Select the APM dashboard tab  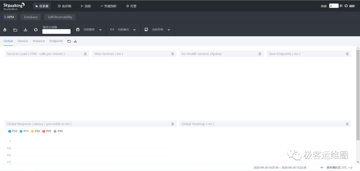(10, 17)
